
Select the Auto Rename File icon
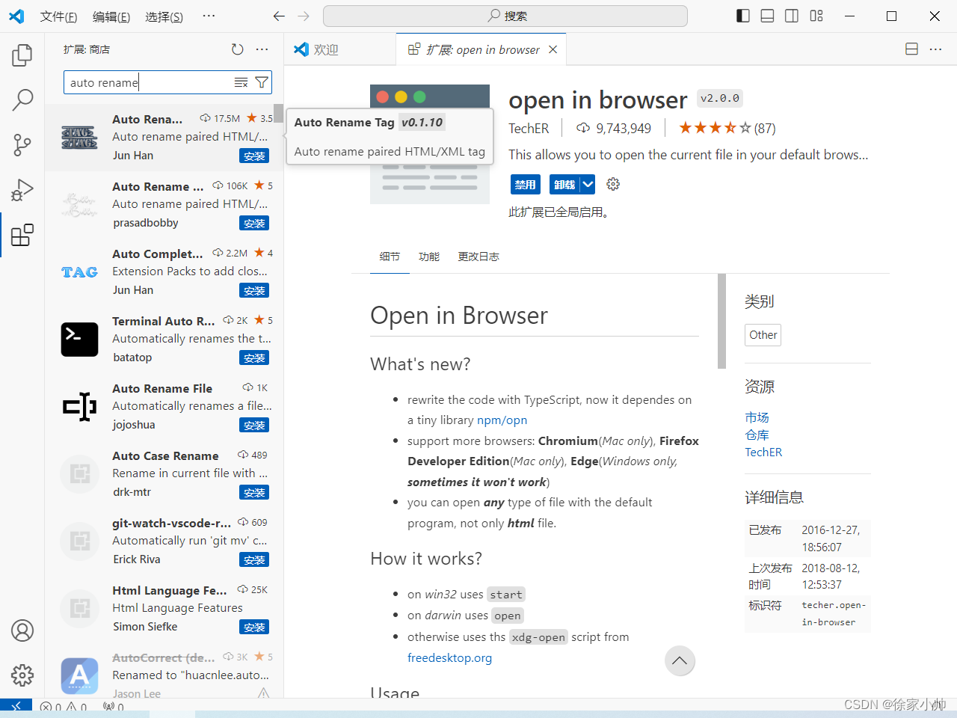(x=80, y=407)
